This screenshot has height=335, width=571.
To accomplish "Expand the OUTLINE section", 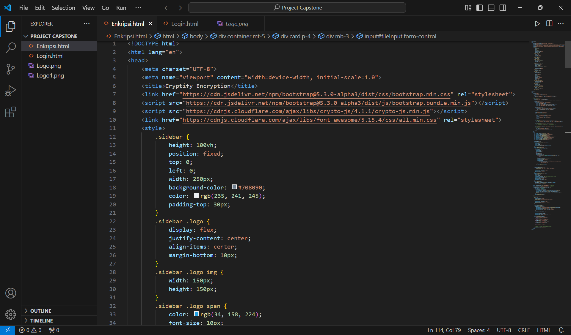I will coord(59,311).
